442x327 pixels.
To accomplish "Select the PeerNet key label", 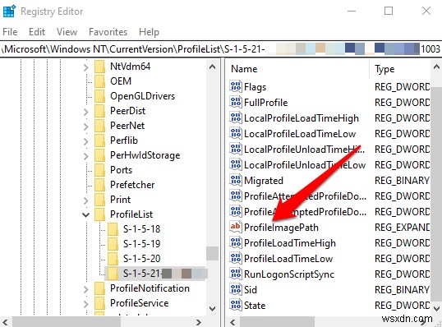I will pos(127,126).
